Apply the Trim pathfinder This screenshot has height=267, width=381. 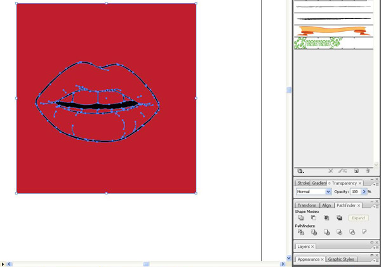point(314,232)
